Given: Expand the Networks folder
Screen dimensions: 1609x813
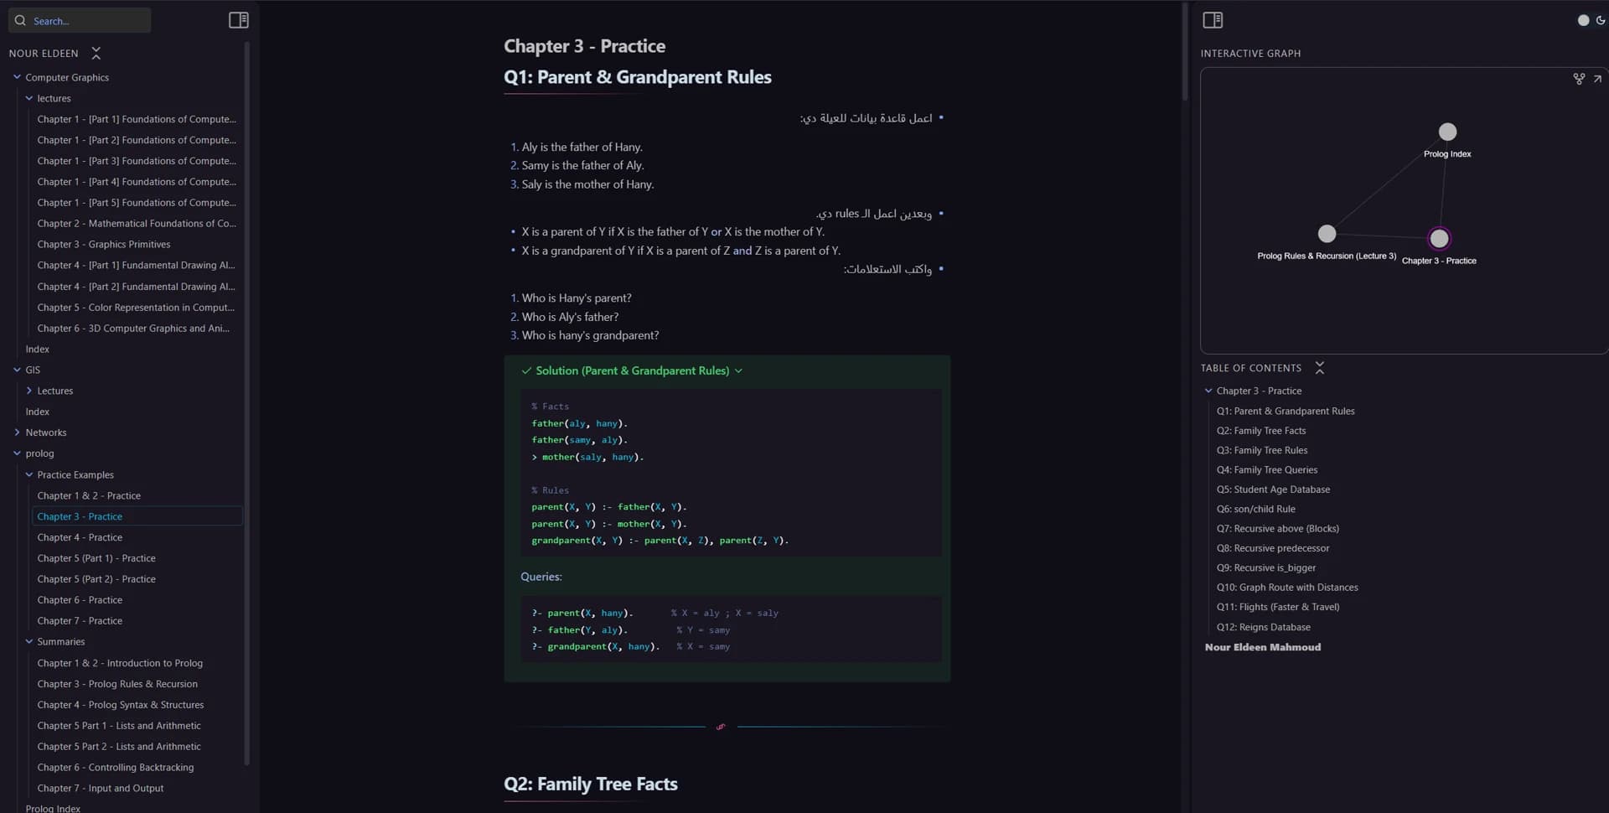Looking at the screenshot, I should coord(17,432).
